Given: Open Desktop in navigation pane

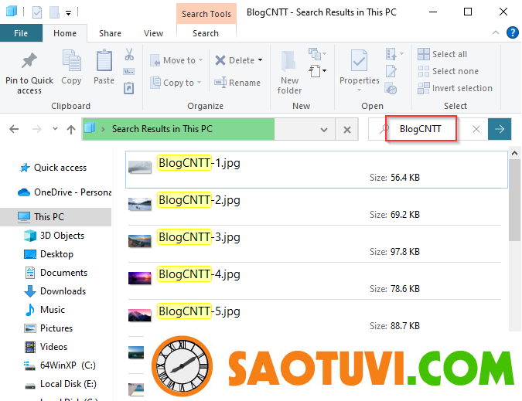Looking at the screenshot, I should pyautogui.click(x=49, y=254).
